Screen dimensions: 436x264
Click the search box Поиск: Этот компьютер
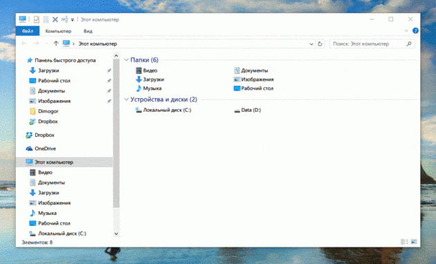click(372, 44)
